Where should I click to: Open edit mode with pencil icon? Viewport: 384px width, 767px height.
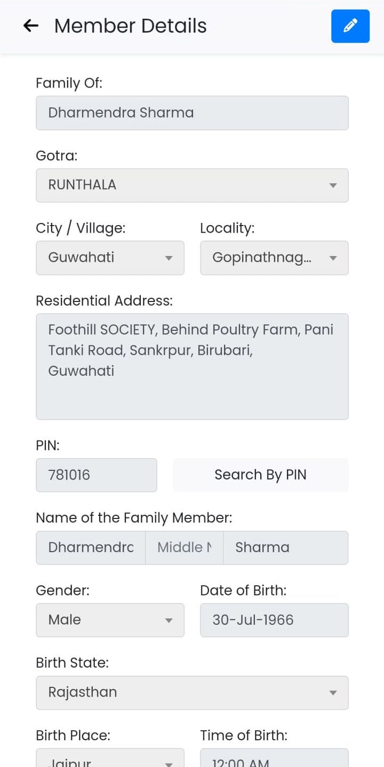pyautogui.click(x=350, y=26)
